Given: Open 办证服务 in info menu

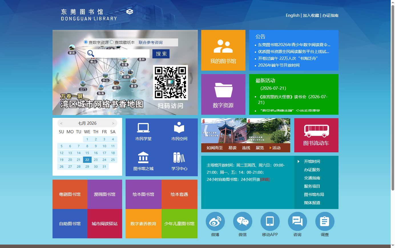Looking at the screenshot, I should [x=312, y=170].
